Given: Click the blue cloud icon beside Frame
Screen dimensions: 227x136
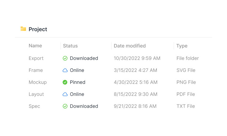Looking at the screenshot, I should click(65, 70).
